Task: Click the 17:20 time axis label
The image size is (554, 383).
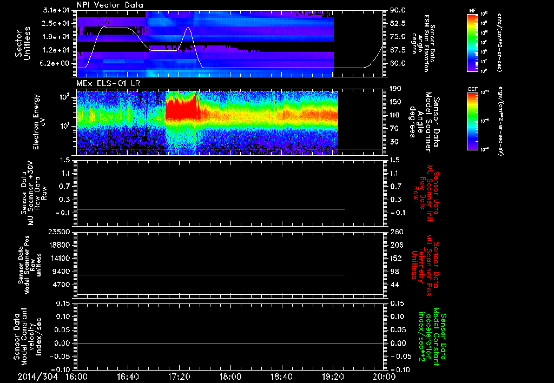Action: [x=179, y=377]
